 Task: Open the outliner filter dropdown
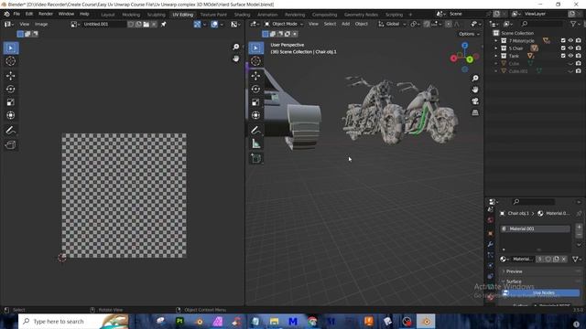coord(575,25)
